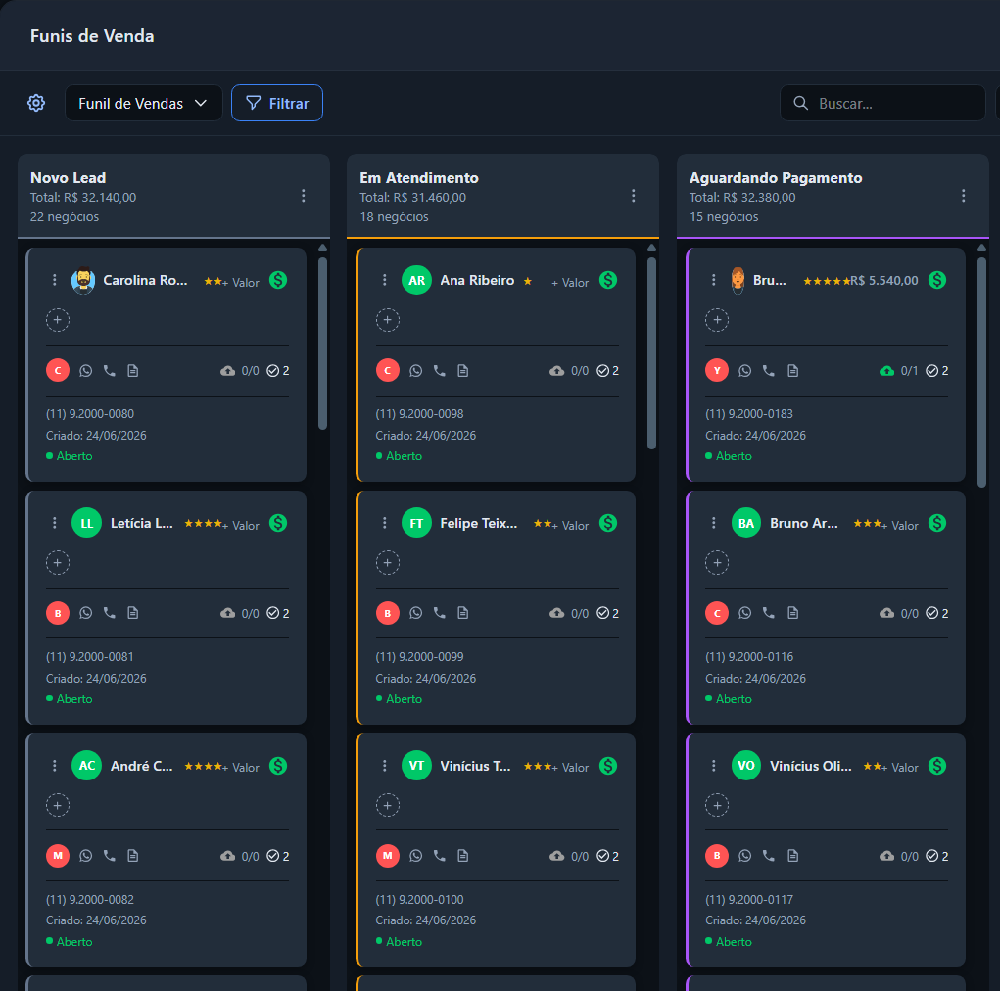
Task: Click scrollbar in Novo Lead column
Action: pos(322,343)
